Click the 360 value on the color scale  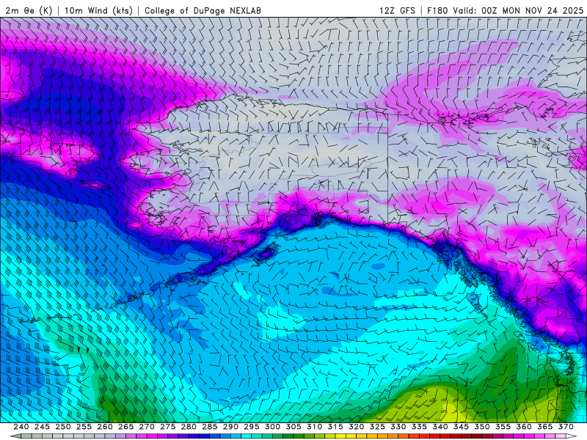524,427
